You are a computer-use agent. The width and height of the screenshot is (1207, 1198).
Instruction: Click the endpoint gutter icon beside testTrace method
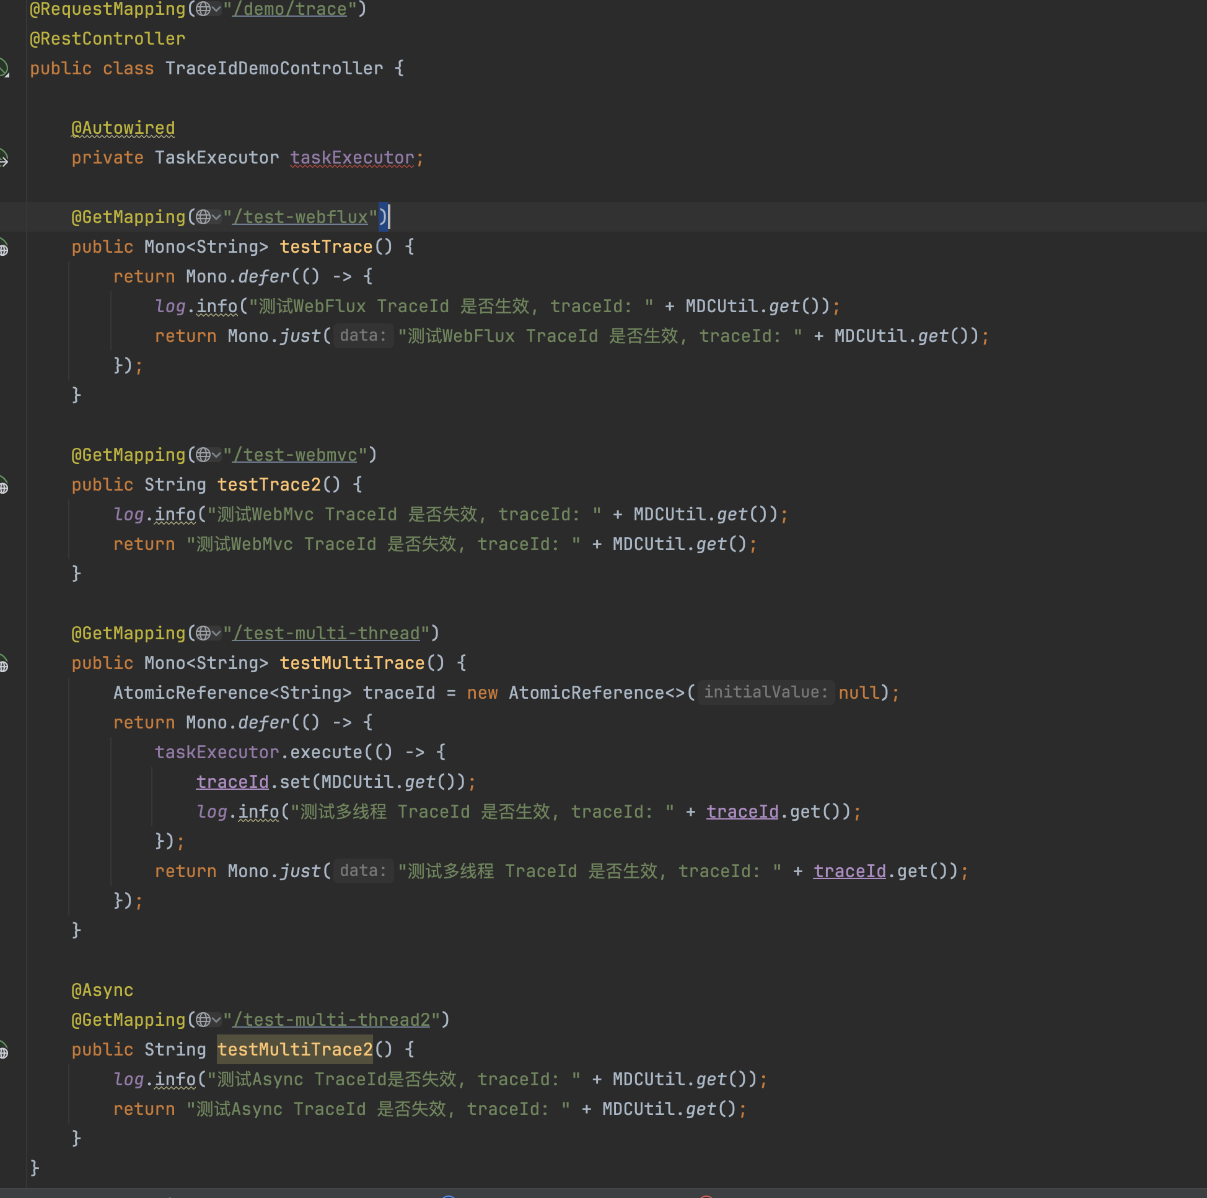4,247
